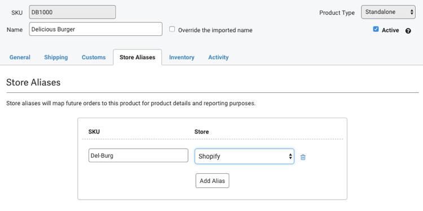Open the Customs tab

pyautogui.click(x=94, y=57)
